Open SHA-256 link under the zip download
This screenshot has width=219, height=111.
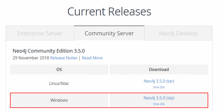159,104
